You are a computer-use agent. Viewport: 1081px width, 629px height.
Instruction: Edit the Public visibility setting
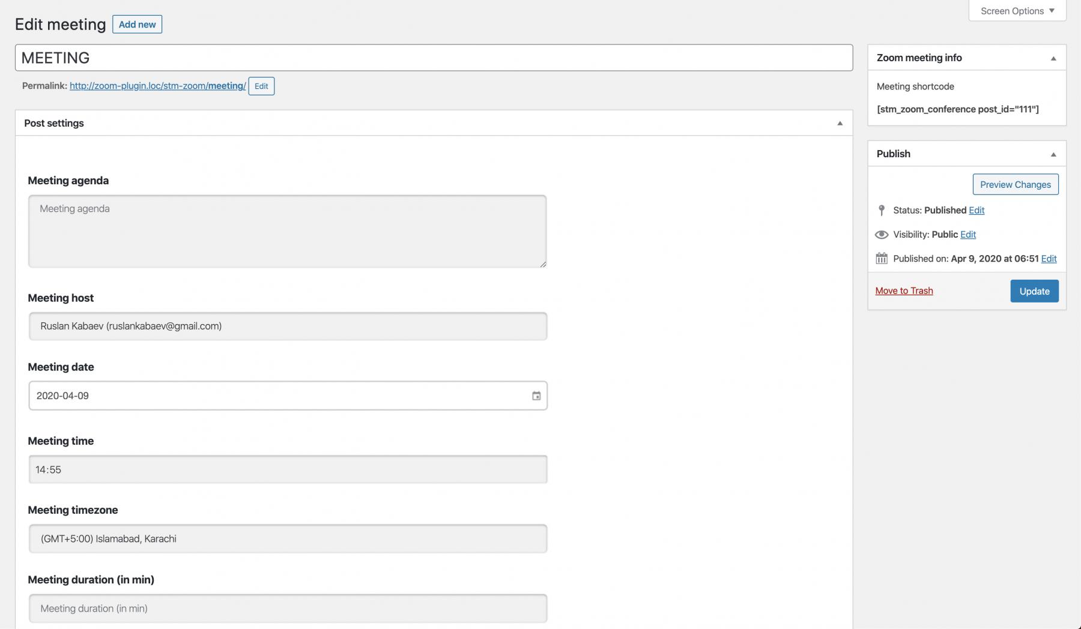(968, 235)
